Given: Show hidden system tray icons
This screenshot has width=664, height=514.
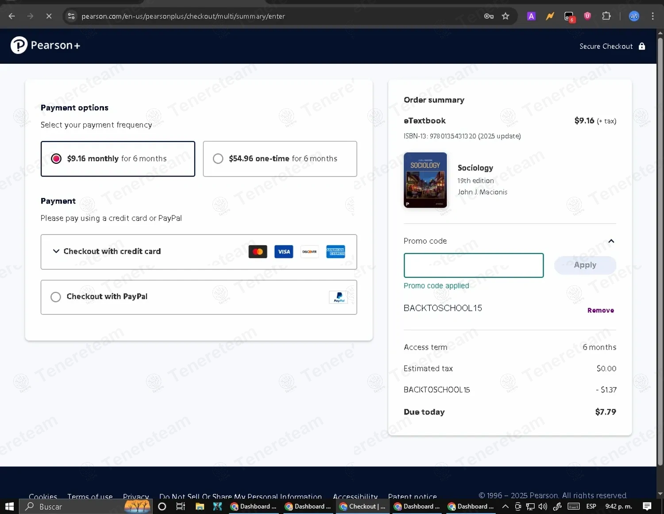Looking at the screenshot, I should [x=505, y=506].
